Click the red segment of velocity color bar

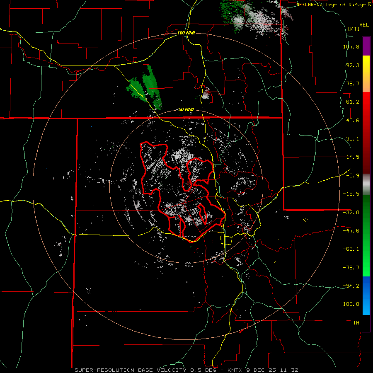366,133
